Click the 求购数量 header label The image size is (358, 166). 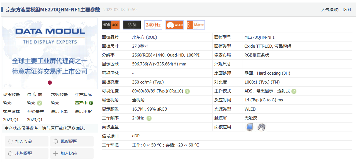click(x=59, y=95)
